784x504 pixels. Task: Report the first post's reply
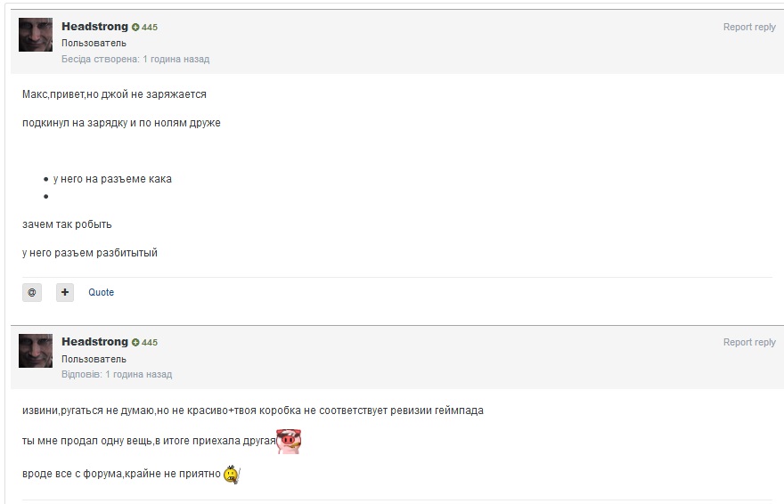pyautogui.click(x=748, y=28)
